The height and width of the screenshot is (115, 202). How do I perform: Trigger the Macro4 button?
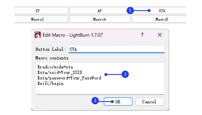(100, 19)
